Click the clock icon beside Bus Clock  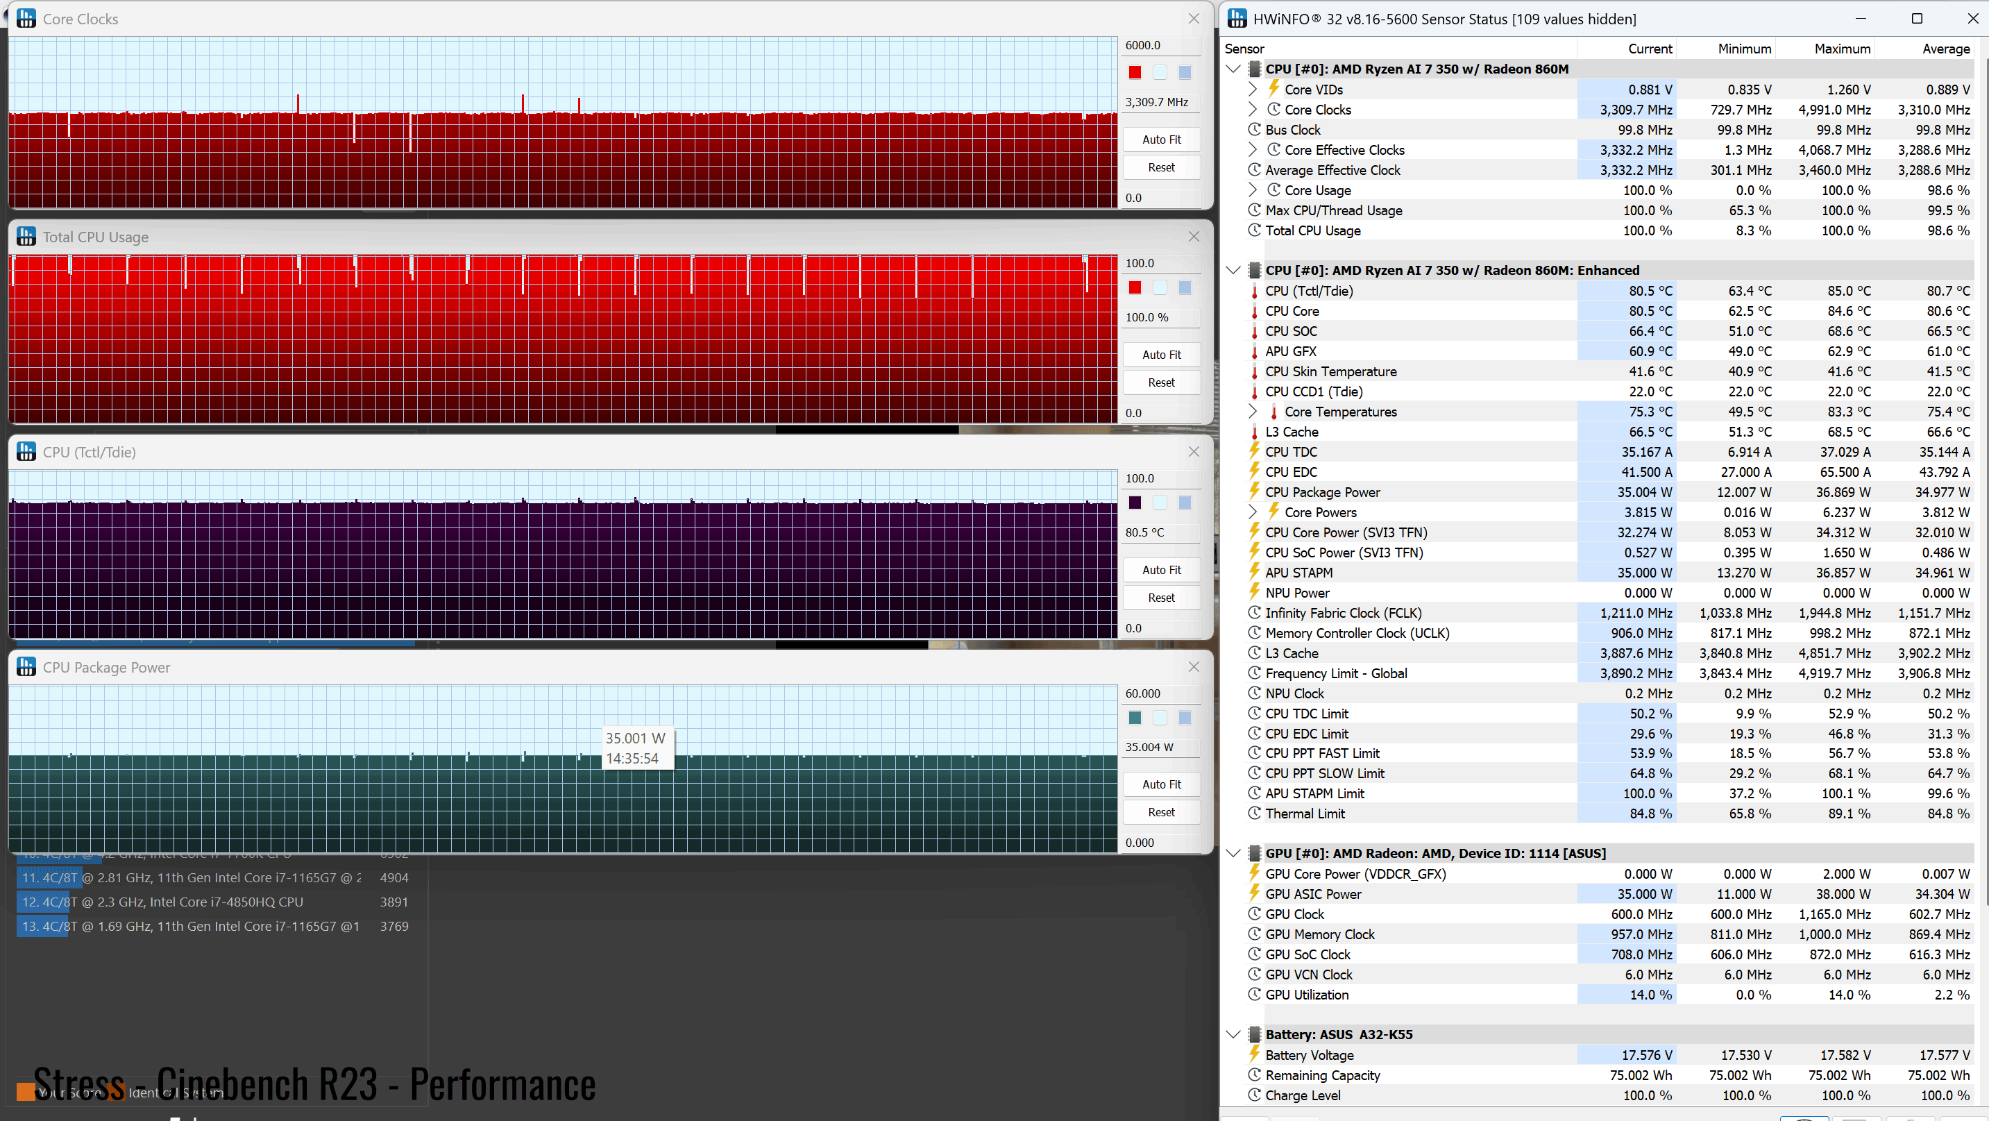coord(1254,130)
